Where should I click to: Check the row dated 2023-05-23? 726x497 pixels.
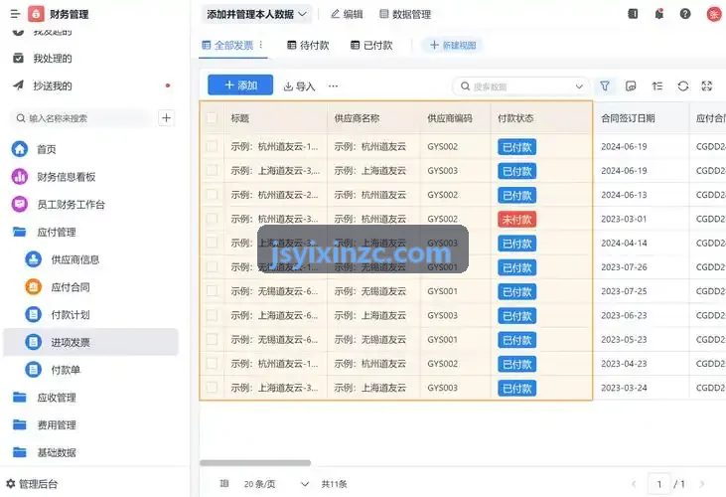pyautogui.click(x=212, y=340)
